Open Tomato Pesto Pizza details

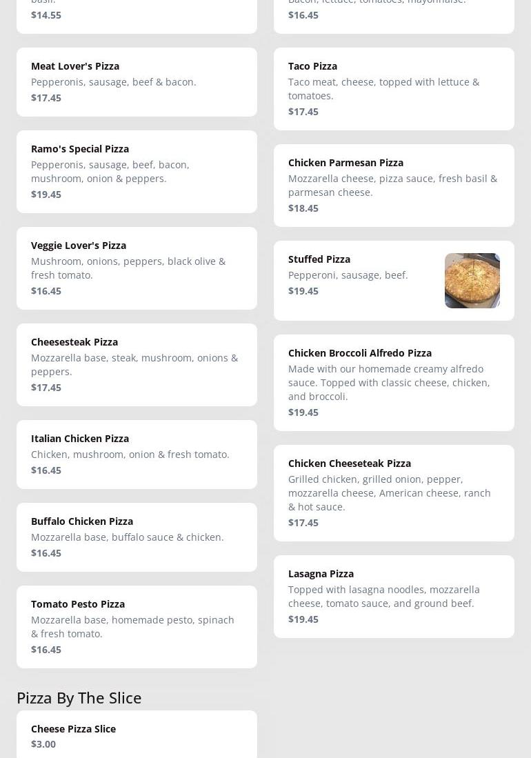click(x=137, y=626)
